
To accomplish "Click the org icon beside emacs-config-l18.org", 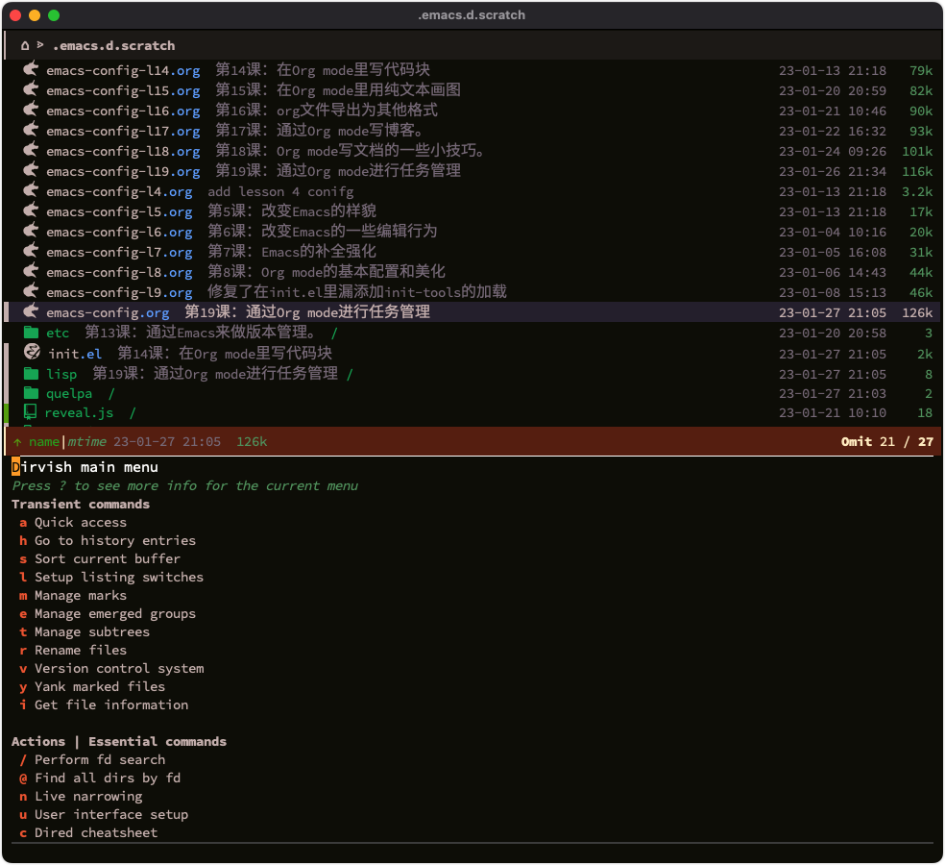I will pyautogui.click(x=30, y=150).
